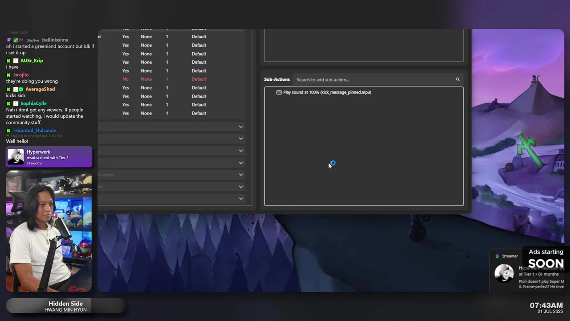Open AUSr_Krip's username in chat
570x321 pixels.
pyautogui.click(x=32, y=61)
